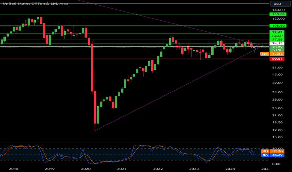Click the white 74.15 price label
The height and width of the screenshot is (172, 292).
277,43
